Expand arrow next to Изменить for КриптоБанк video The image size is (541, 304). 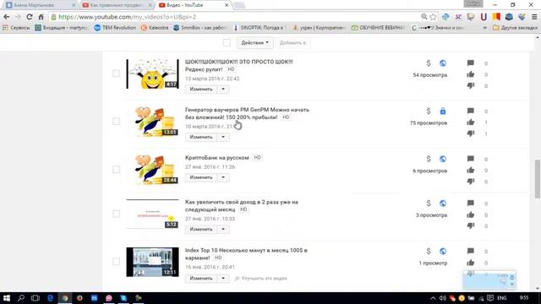point(223,177)
